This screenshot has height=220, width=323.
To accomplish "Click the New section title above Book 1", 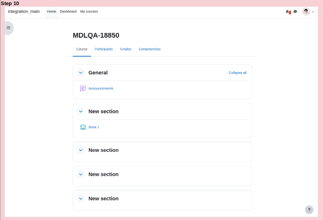I will [103, 111].
